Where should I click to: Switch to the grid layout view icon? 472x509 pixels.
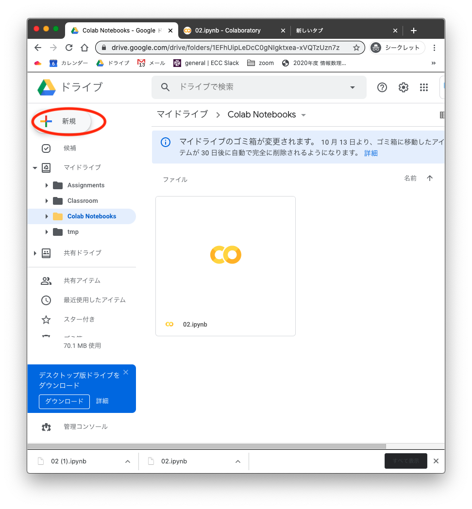[x=442, y=115]
